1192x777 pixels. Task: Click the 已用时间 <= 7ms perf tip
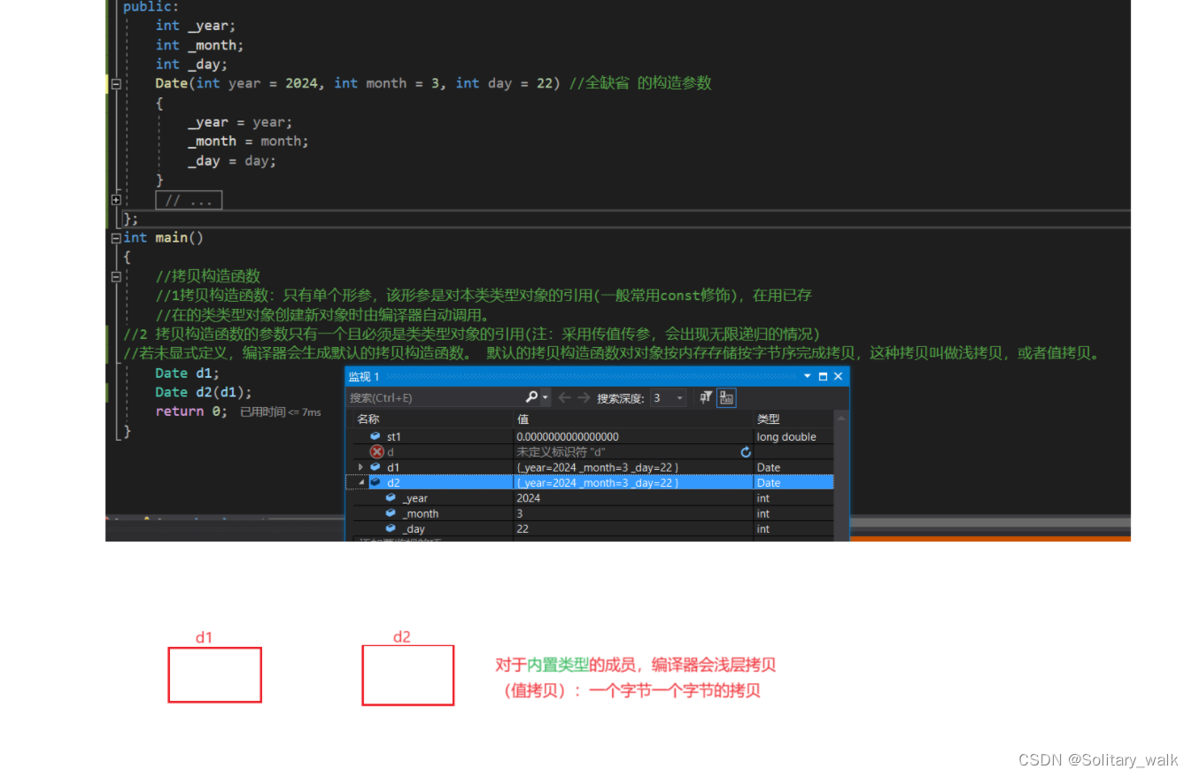point(281,412)
